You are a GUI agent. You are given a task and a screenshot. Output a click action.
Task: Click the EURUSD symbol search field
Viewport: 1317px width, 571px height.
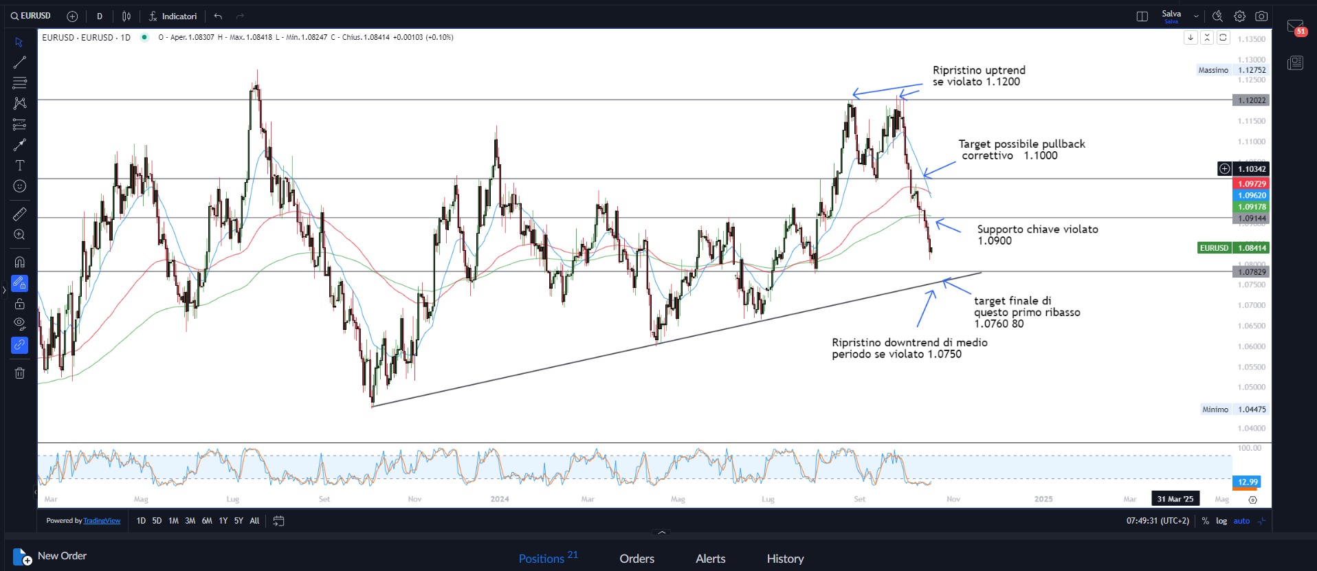[32, 16]
